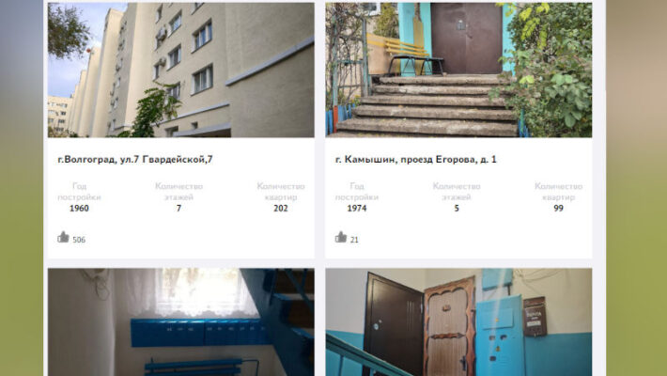Open the blue mailboxes stairwell photo
667x376 pixels.
coord(181,321)
